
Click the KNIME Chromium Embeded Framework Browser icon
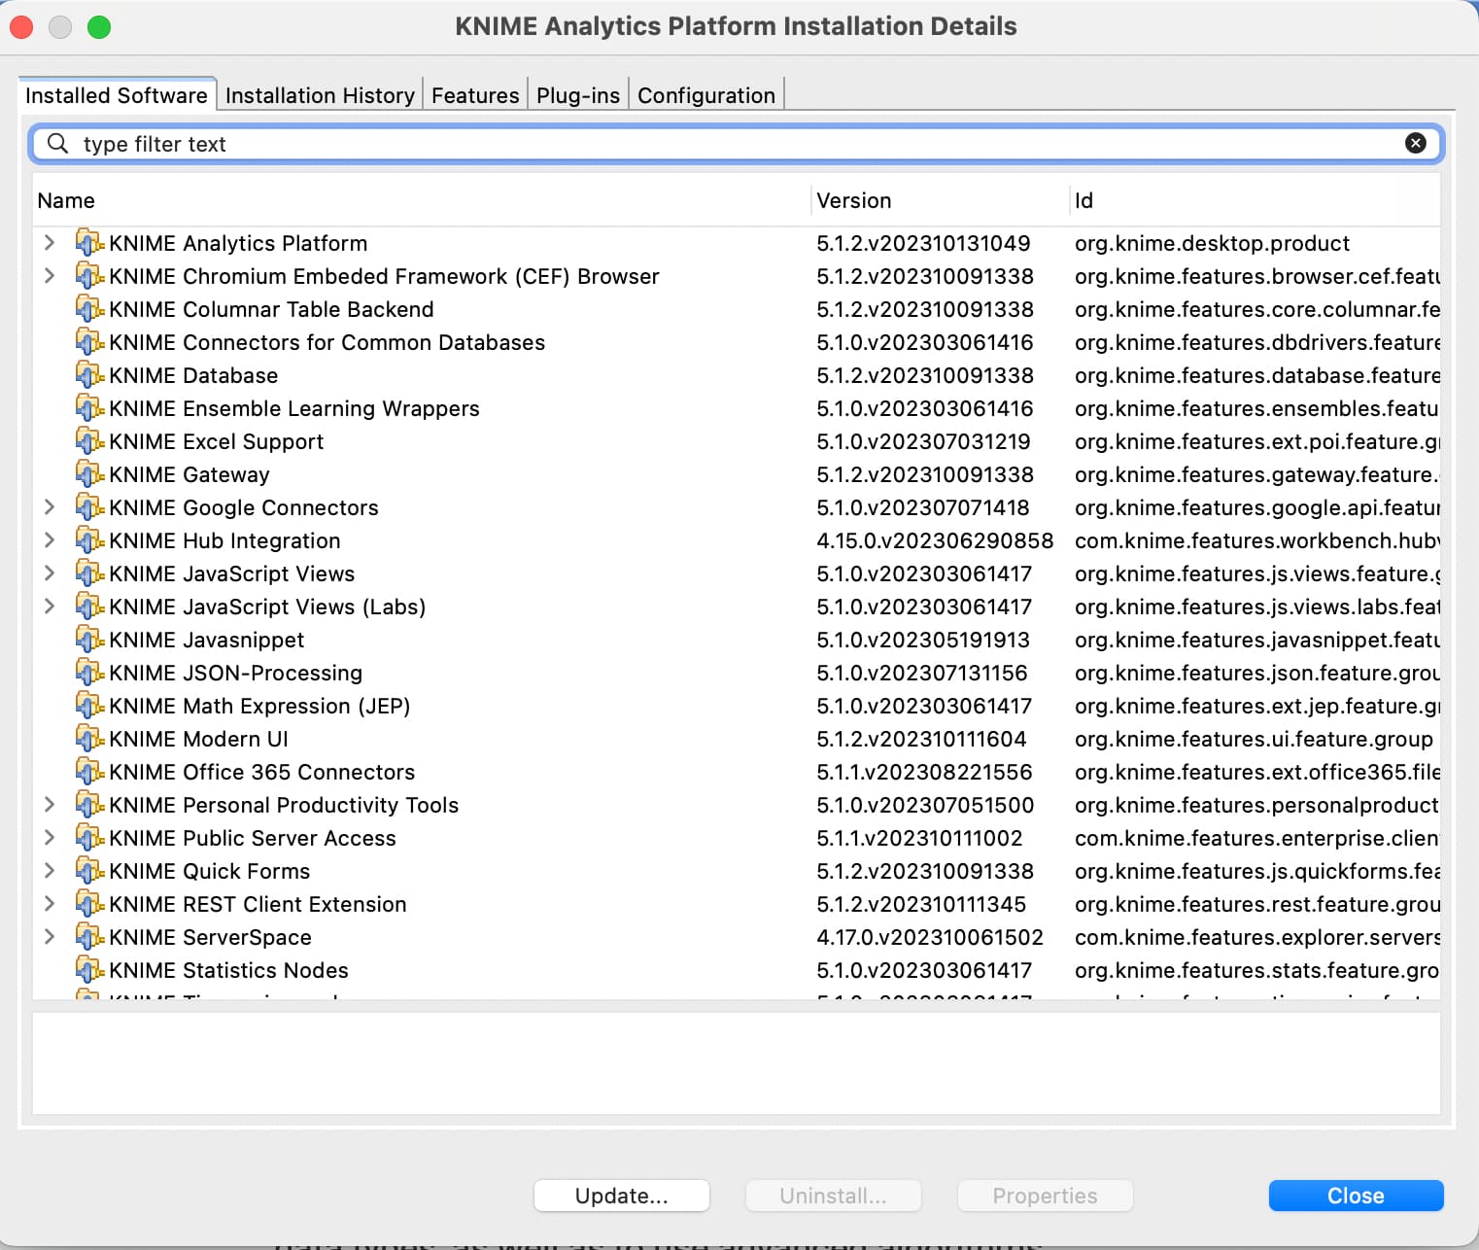(x=89, y=276)
